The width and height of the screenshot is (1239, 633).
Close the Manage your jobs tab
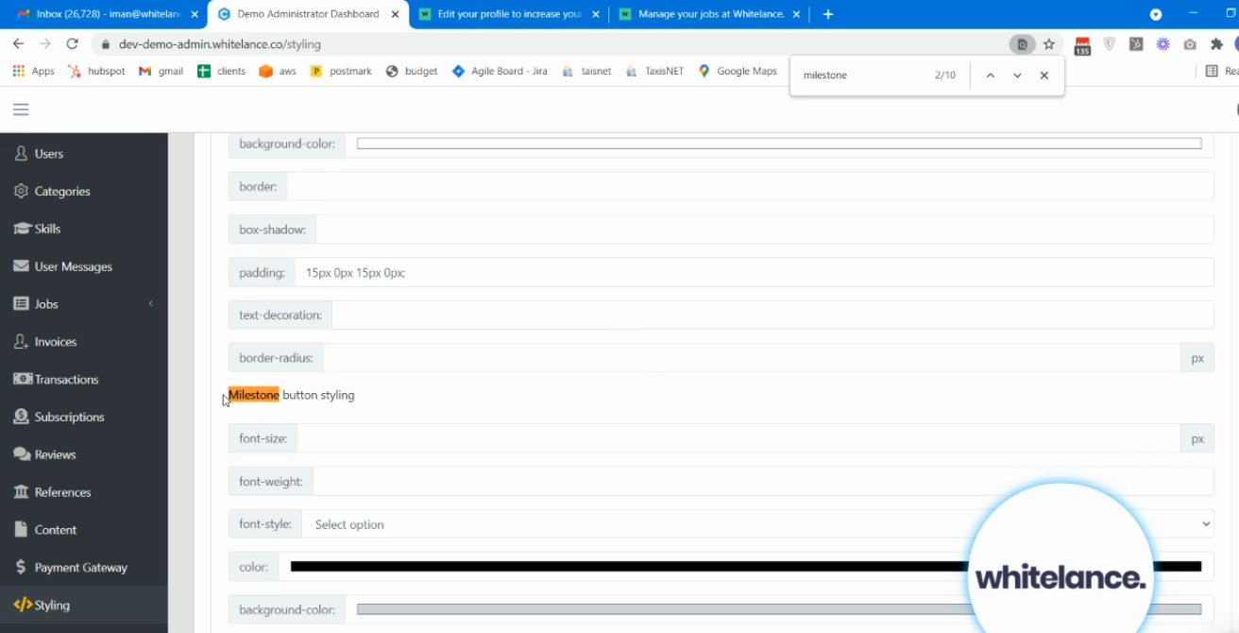[796, 14]
